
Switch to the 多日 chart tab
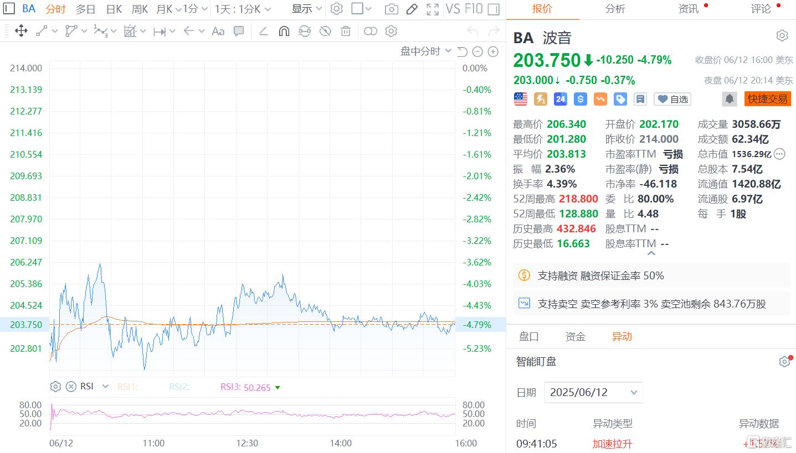point(85,9)
